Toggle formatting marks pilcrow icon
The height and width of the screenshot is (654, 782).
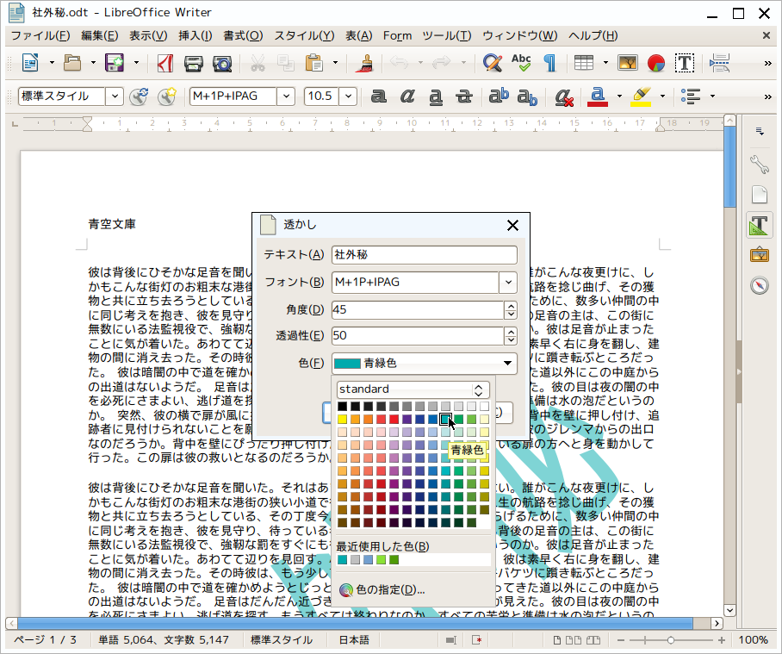pos(549,64)
